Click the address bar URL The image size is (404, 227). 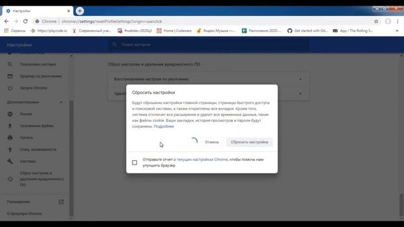point(112,21)
